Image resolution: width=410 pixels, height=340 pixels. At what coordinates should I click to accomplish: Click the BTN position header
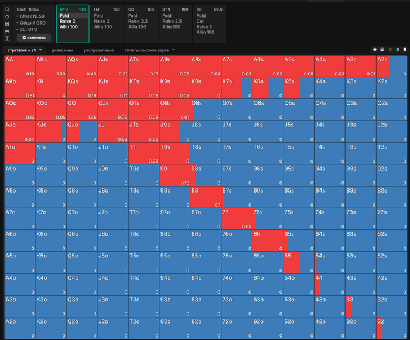(175, 9)
